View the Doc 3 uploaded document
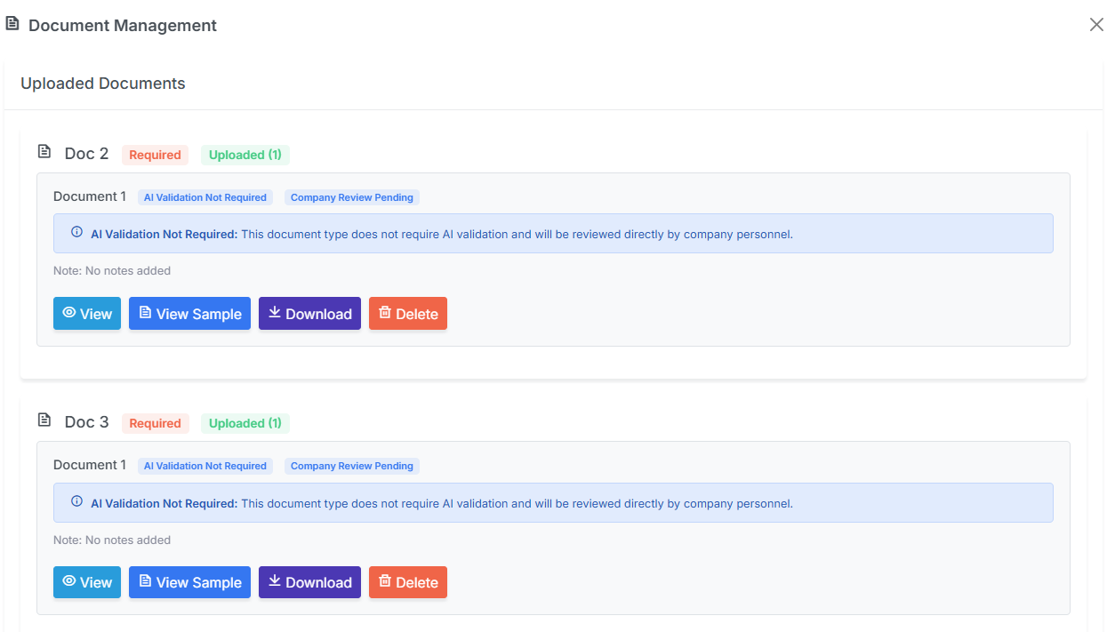 [87, 582]
